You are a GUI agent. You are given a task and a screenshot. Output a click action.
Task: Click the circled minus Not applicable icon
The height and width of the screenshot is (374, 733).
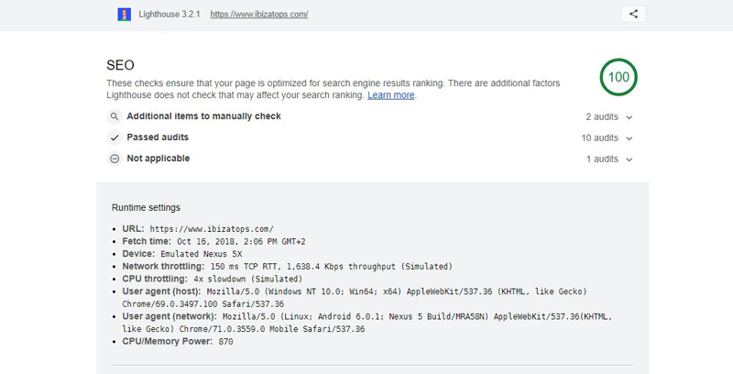tap(115, 159)
